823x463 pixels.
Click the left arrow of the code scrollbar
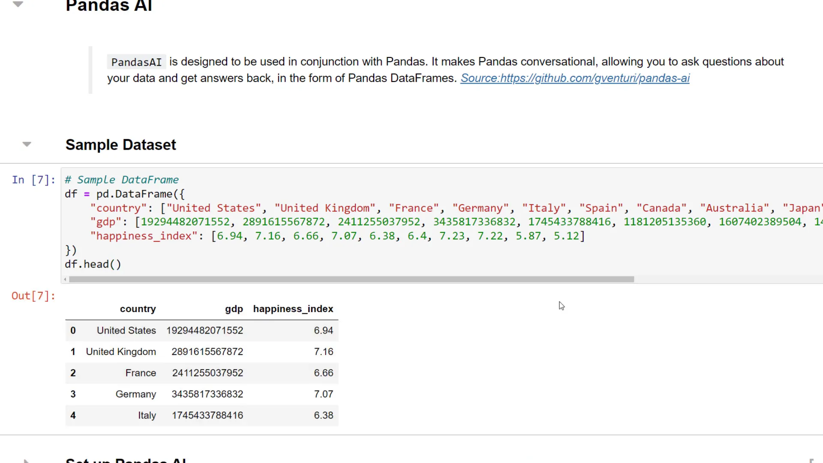point(65,279)
